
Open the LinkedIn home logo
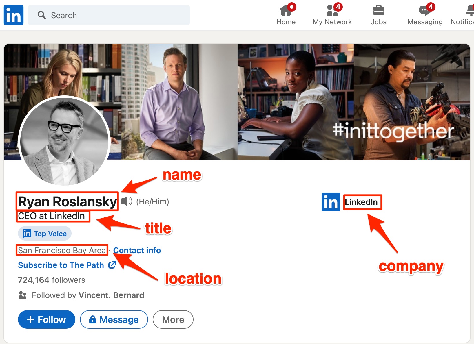tap(14, 15)
